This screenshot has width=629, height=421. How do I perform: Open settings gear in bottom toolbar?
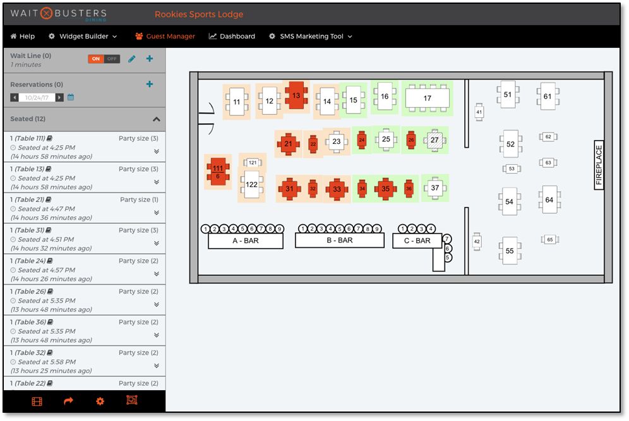pyautogui.click(x=100, y=401)
